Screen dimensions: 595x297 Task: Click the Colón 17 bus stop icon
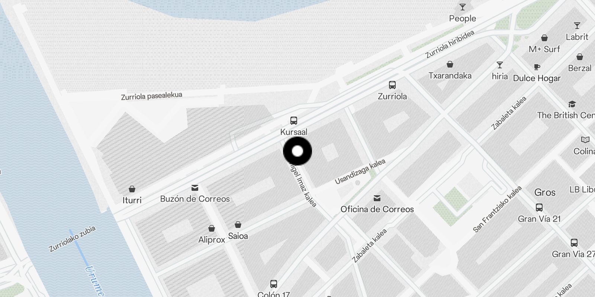coord(274,284)
